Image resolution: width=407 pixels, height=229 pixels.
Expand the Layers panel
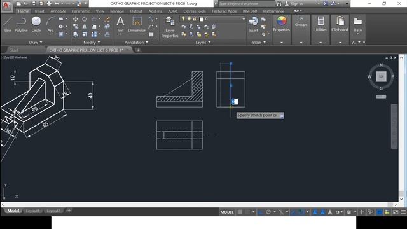[x=203, y=42]
